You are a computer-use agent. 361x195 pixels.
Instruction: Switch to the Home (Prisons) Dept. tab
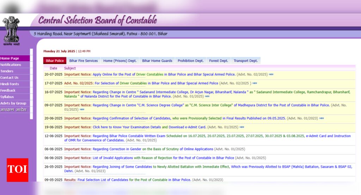(120, 61)
